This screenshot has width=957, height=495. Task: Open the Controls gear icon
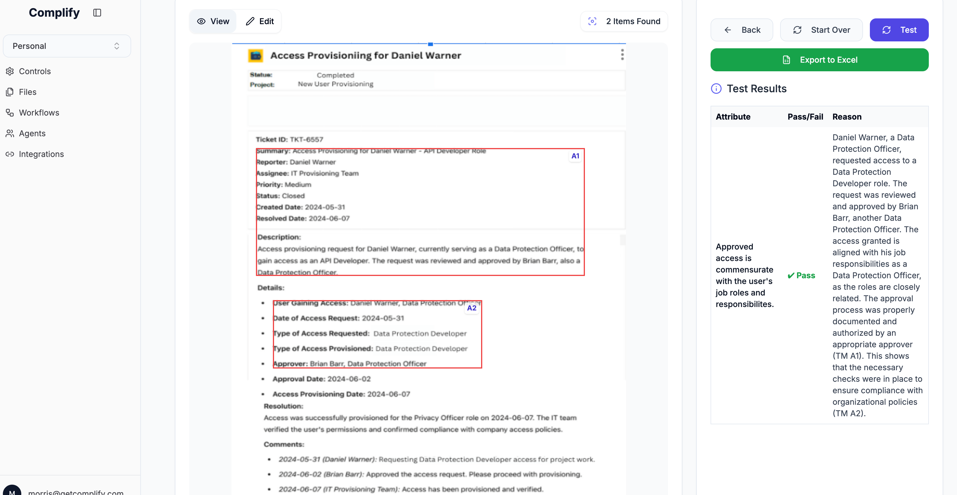pyautogui.click(x=10, y=71)
